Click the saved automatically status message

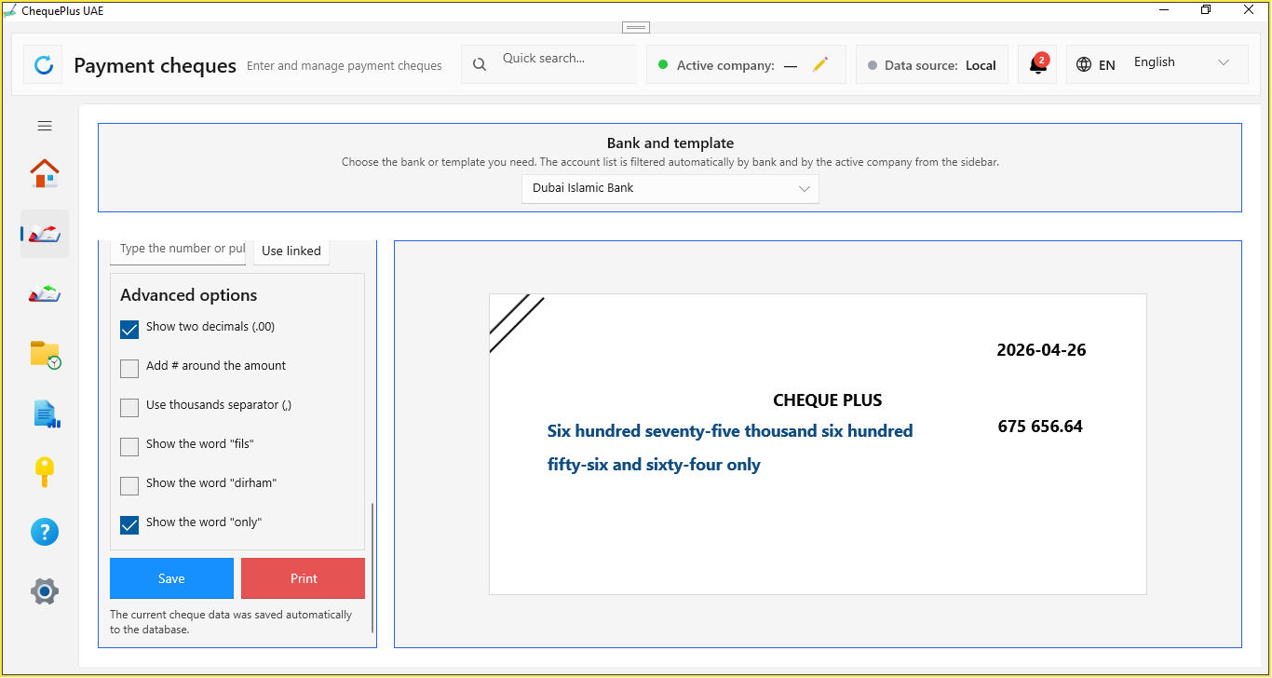pyautogui.click(x=231, y=622)
